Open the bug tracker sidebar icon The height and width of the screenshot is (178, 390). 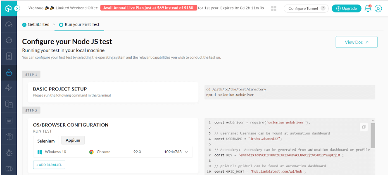coord(9,153)
